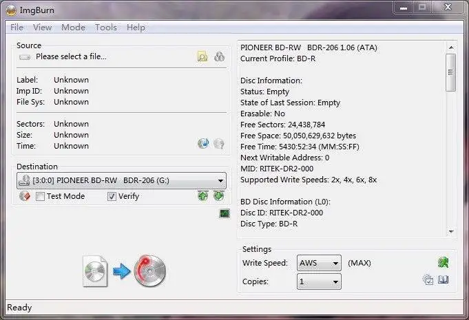The width and height of the screenshot is (469, 320).
Task: Click the calendar checklist icon in Settings
Action: click(x=428, y=280)
